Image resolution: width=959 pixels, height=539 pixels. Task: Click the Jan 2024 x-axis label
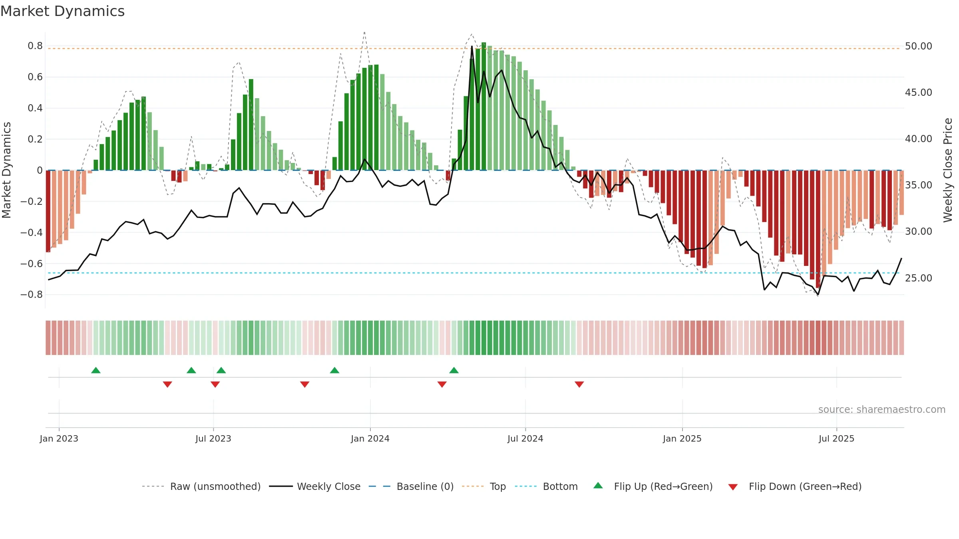coord(370,438)
